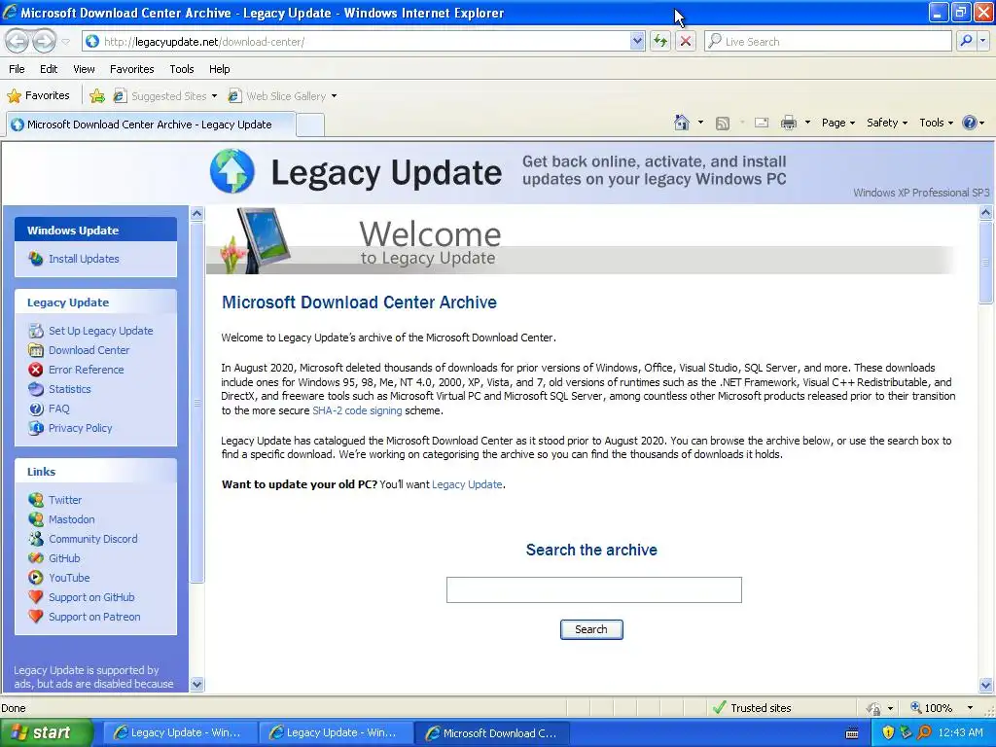Viewport: 996px width, 747px height.
Task: Open the Safety menu dropdown
Action: (887, 123)
